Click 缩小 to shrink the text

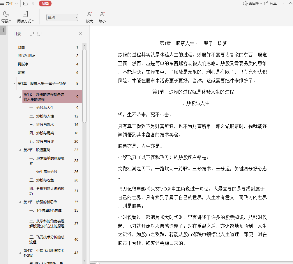click(x=102, y=17)
